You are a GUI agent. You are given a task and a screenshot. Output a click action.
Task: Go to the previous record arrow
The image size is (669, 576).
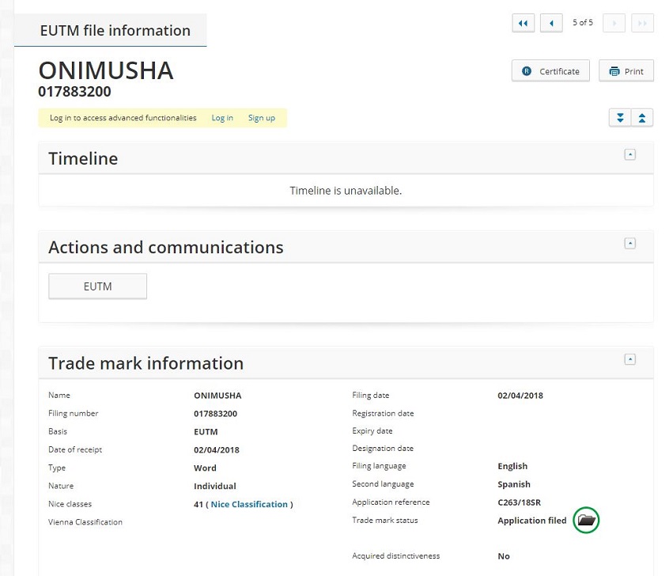pos(551,23)
